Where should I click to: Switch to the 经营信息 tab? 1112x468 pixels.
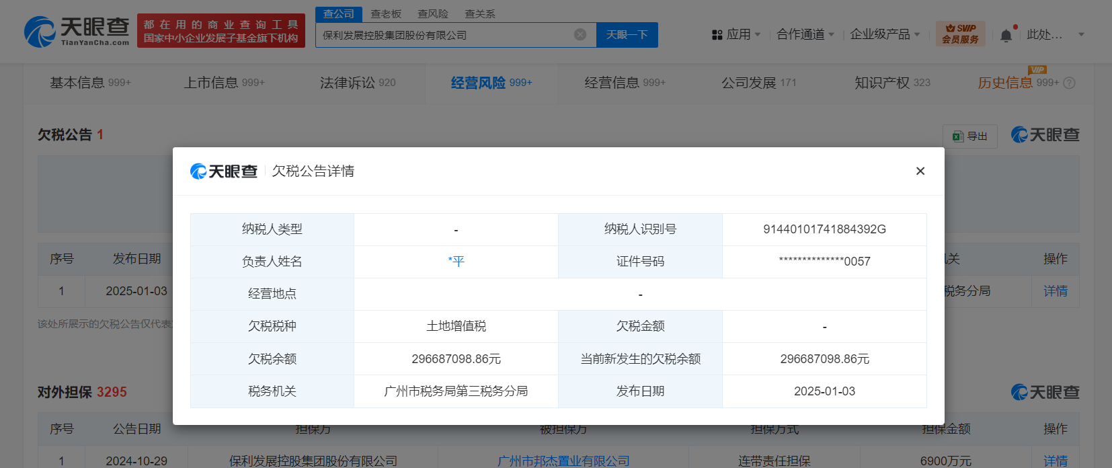coord(625,83)
